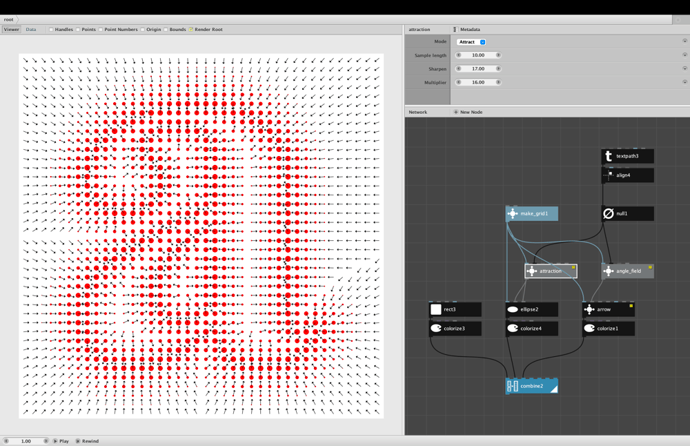Select the null1 node
Screen dimensions: 690x446
627,213
